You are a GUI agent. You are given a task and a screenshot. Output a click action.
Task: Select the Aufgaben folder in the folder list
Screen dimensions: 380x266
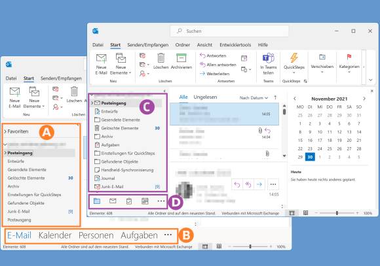point(107,145)
